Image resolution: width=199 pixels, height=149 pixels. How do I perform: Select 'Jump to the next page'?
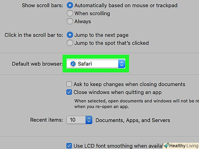(x=70, y=35)
